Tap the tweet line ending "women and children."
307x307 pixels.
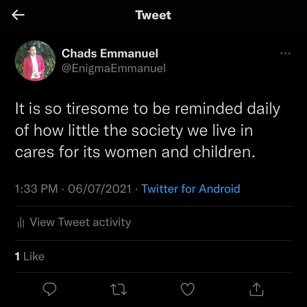135,152
